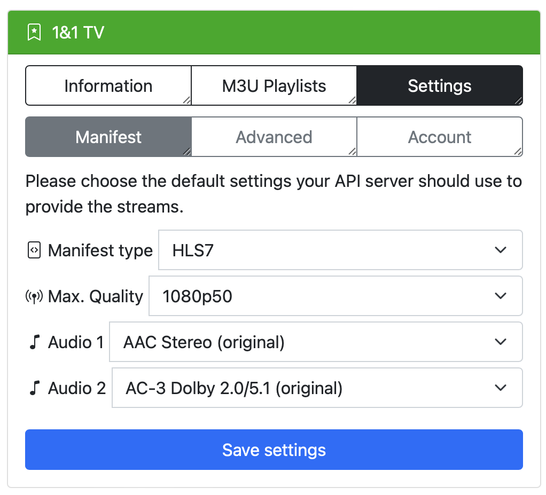
Task: Expand the Max. Quality dropdown showing 1080p50
Action: tap(336, 296)
